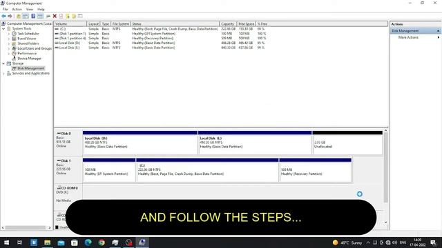Click the Local Users and Groups icon
The image size is (442, 248).
(14, 48)
